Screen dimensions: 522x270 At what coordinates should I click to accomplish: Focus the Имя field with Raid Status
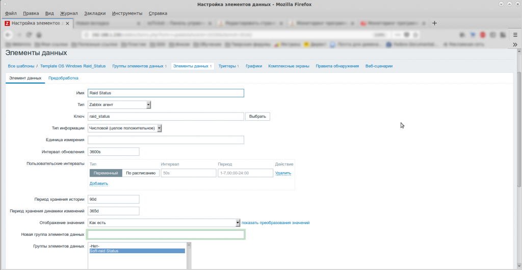pos(166,93)
